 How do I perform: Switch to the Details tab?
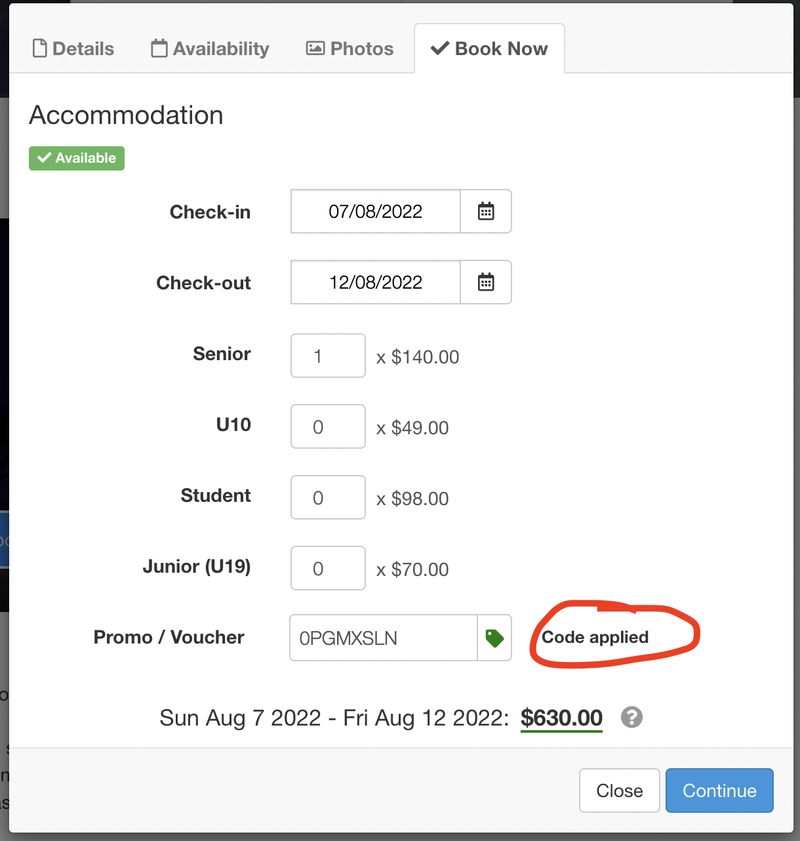point(73,49)
